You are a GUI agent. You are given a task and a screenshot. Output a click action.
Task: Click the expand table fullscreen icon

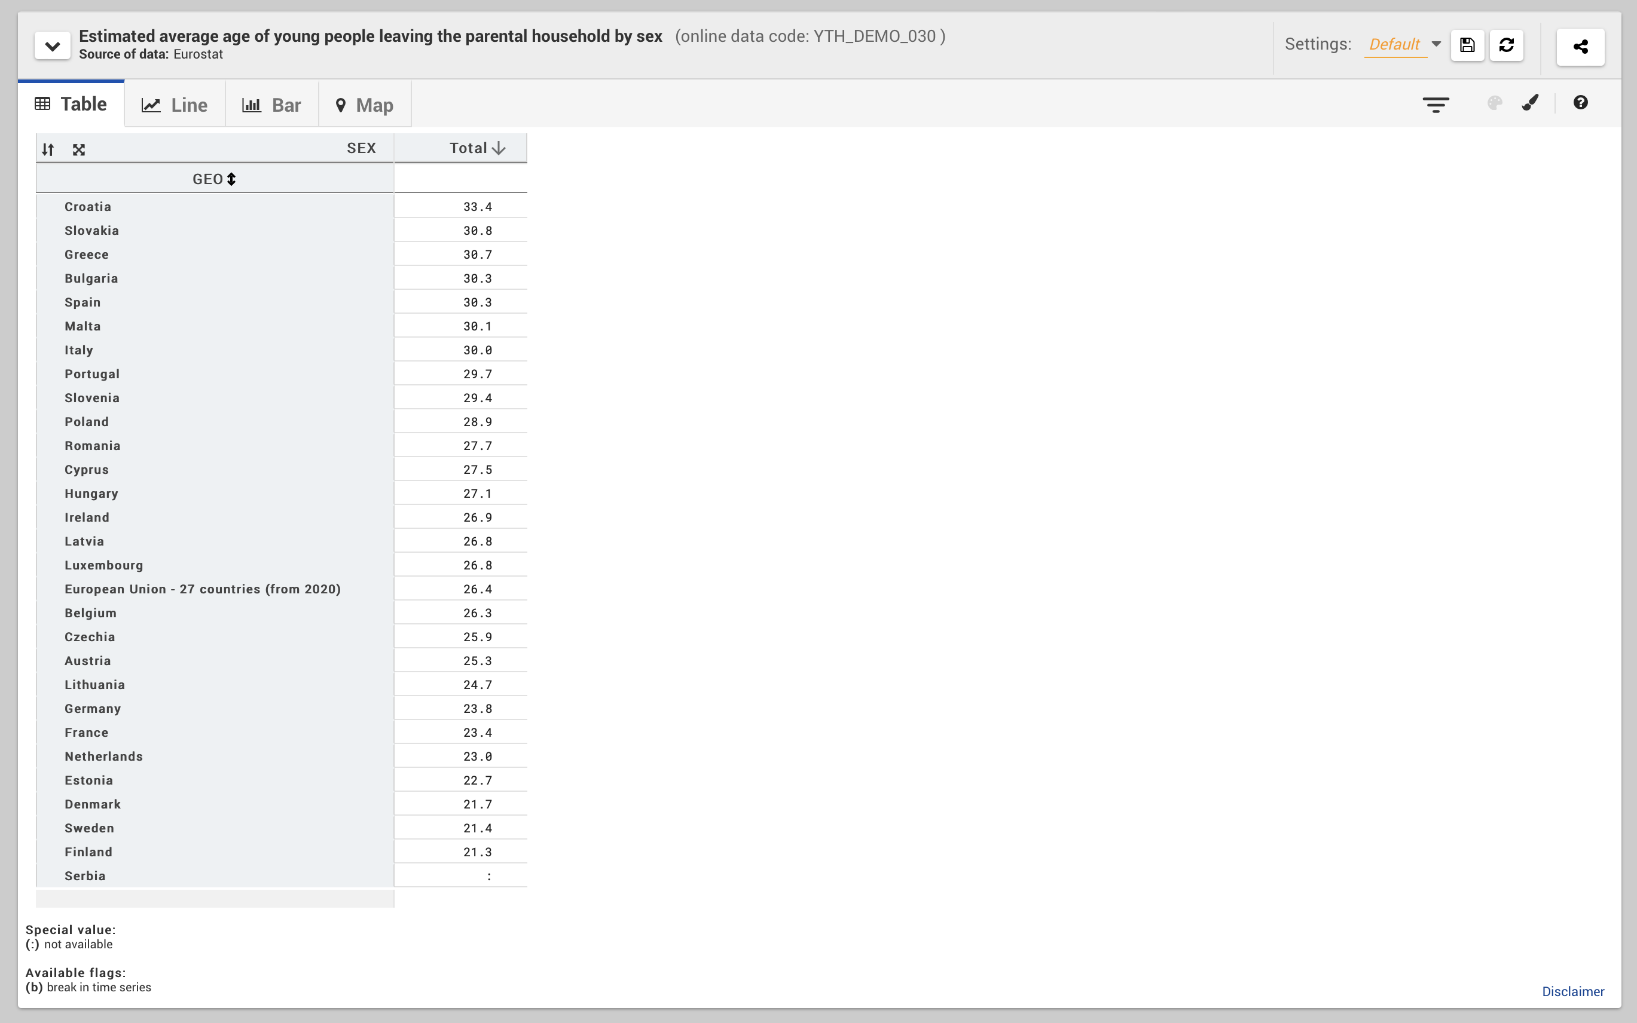click(78, 149)
